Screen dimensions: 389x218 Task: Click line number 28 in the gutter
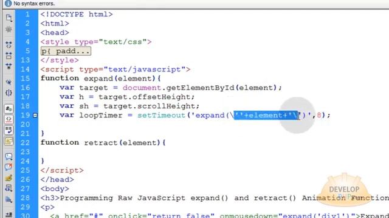[x=26, y=198]
